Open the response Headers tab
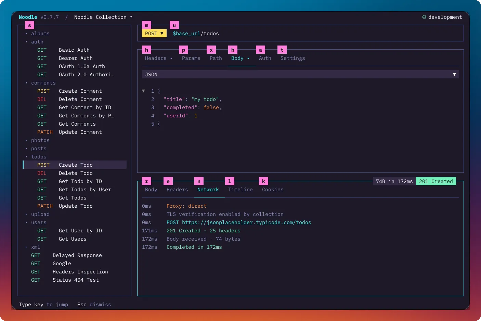This screenshot has height=321, width=481. tap(177, 190)
